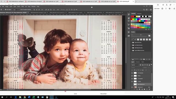The image size is (176, 99).
Task: Open Brushes panel menu icon
Action: [151, 32]
